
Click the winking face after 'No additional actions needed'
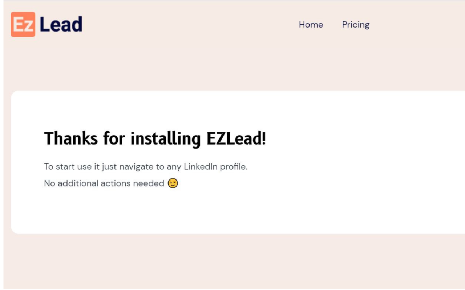(x=173, y=183)
